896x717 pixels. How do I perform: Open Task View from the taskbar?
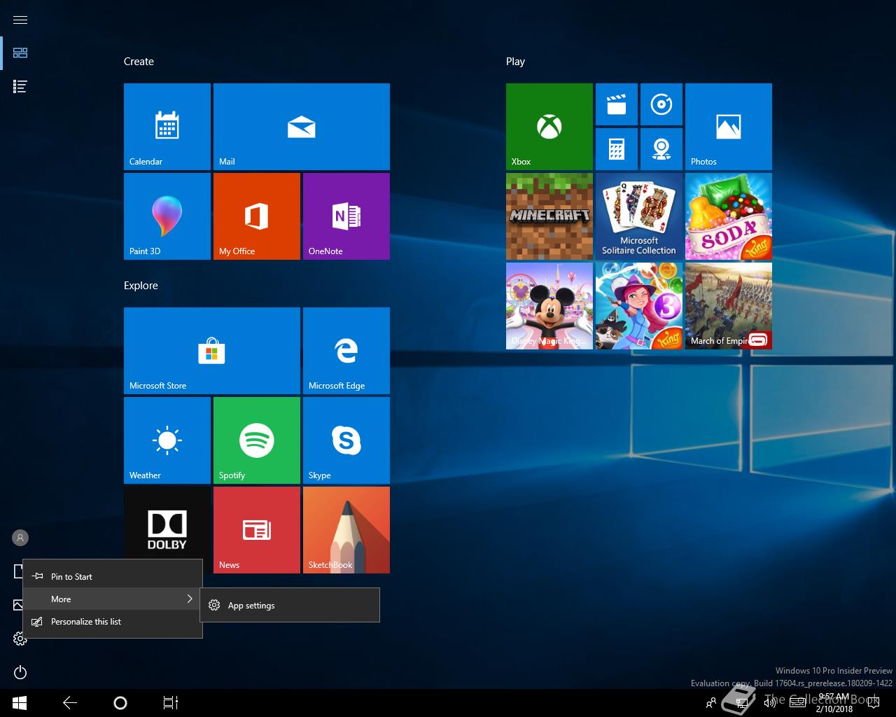click(x=170, y=703)
